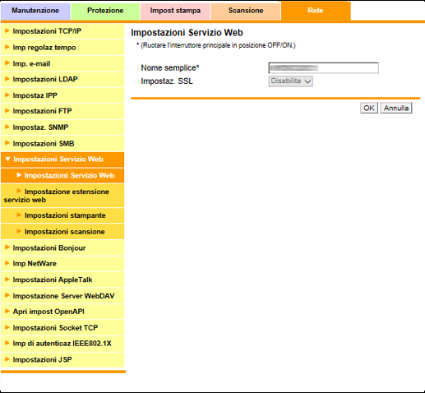Screen dimensions: 425x393
Task: Click the Annulla button
Action: coord(396,108)
